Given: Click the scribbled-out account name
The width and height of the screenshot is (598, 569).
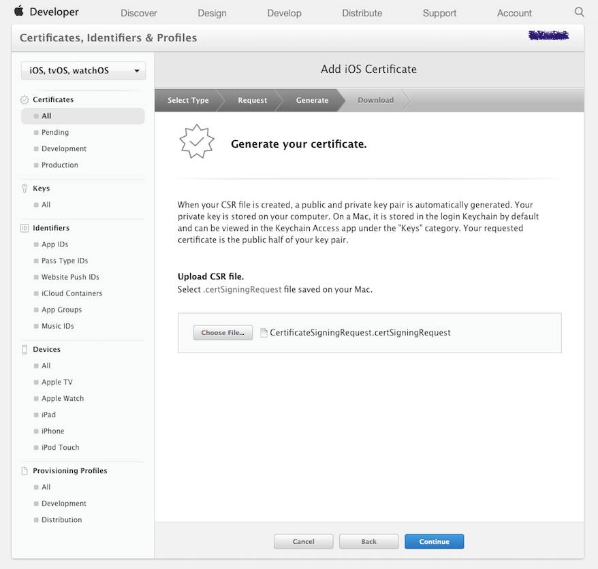Looking at the screenshot, I should coord(548,36).
